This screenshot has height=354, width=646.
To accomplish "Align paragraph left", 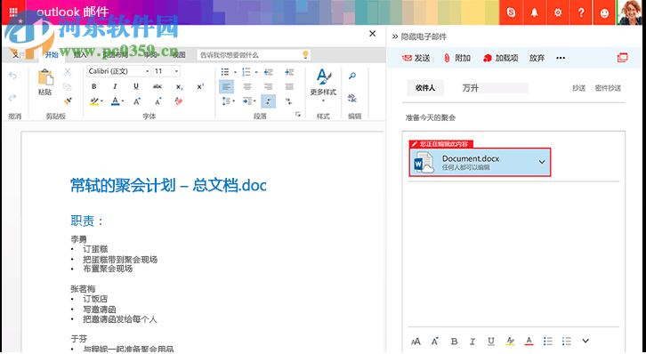I will (x=226, y=87).
